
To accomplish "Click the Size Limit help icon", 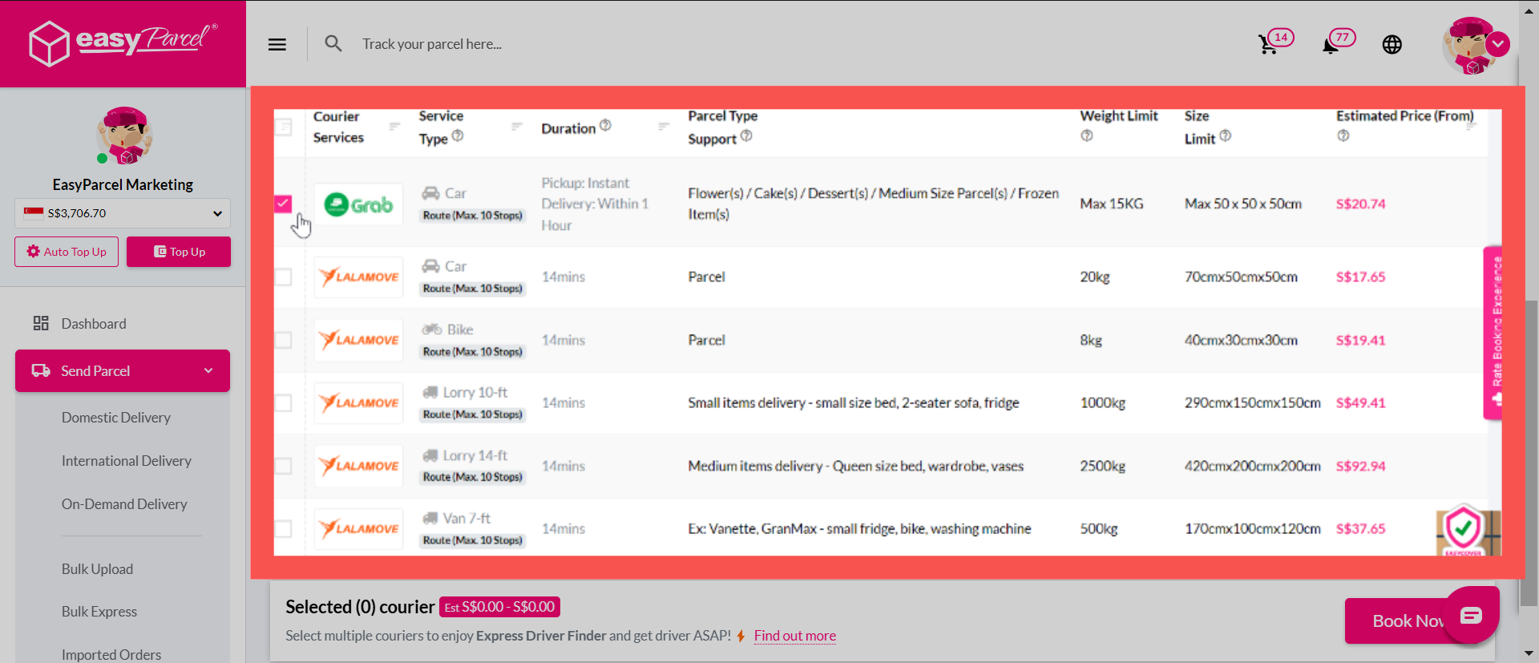I will tap(1226, 135).
